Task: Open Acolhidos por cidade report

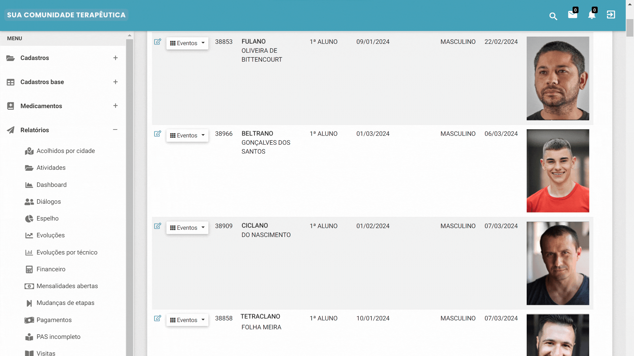Action: click(x=65, y=151)
